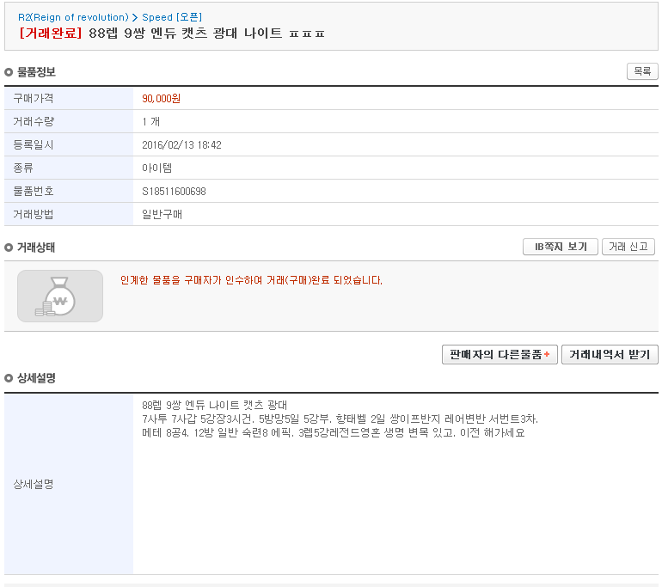Click the breadcrumb arrow between R2 and Speed
662x587 pixels.
click(135, 17)
